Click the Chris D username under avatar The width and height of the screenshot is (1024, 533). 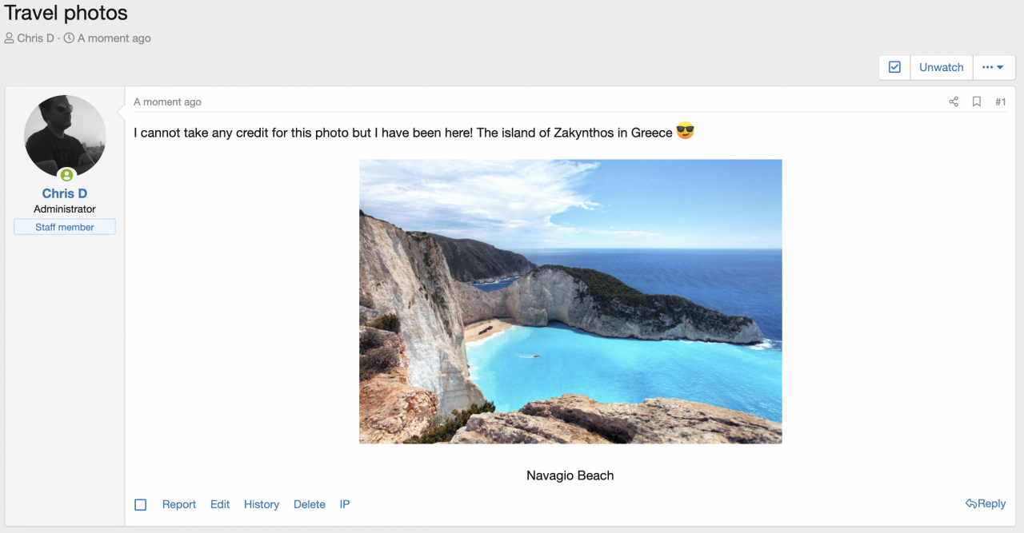coord(65,193)
